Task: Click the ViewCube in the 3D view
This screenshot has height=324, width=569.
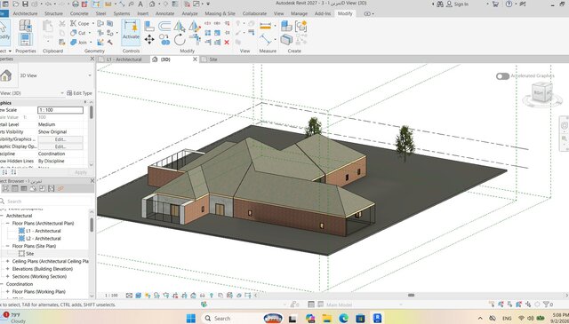Action: pyautogui.click(x=541, y=93)
